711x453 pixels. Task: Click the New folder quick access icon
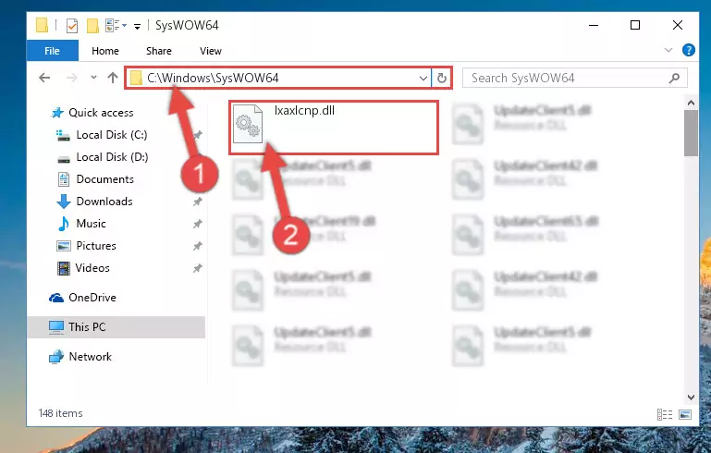(92, 26)
